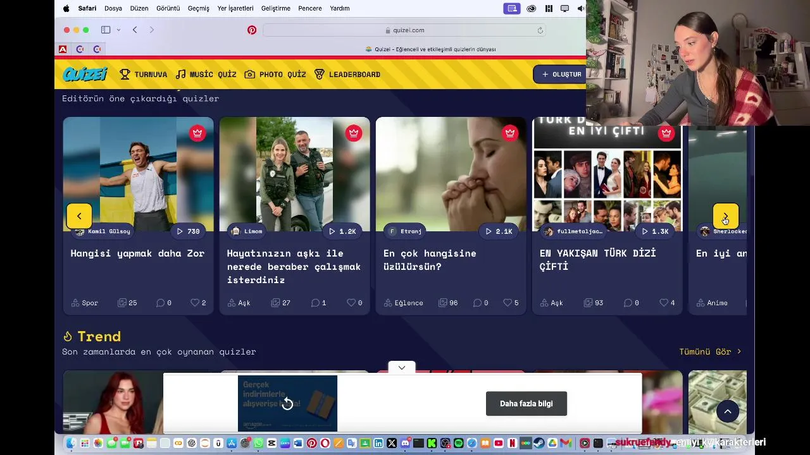This screenshot has width=810, height=455.
Task: Like the Hangisi yapmak daha Zor quiz
Action: pos(198,303)
